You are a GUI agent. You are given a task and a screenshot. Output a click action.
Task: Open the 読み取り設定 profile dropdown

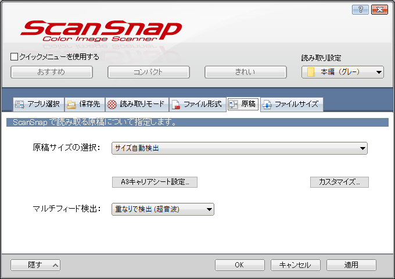coord(343,72)
